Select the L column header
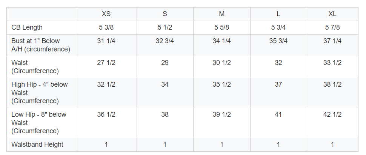The width and height of the screenshot is (366, 155). click(x=278, y=14)
